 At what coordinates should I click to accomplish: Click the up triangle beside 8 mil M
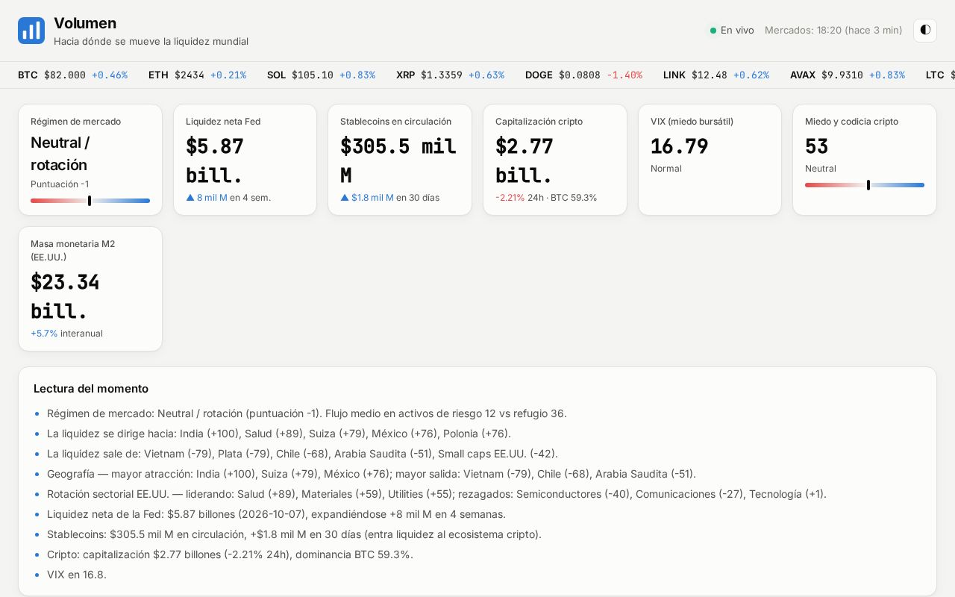[190, 198]
